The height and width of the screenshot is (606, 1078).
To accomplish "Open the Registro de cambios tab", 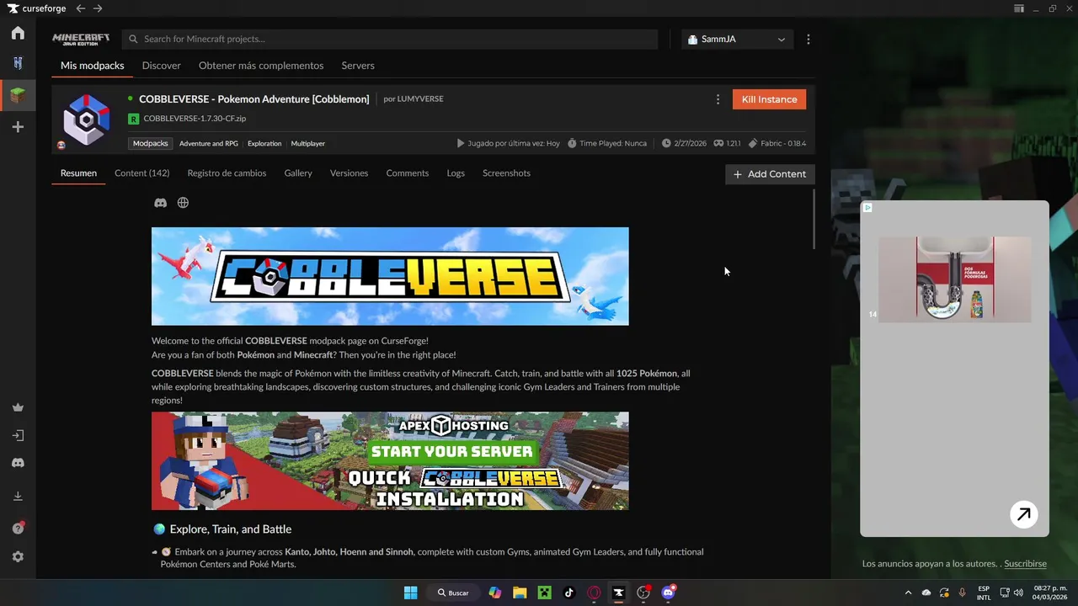I will point(227,173).
